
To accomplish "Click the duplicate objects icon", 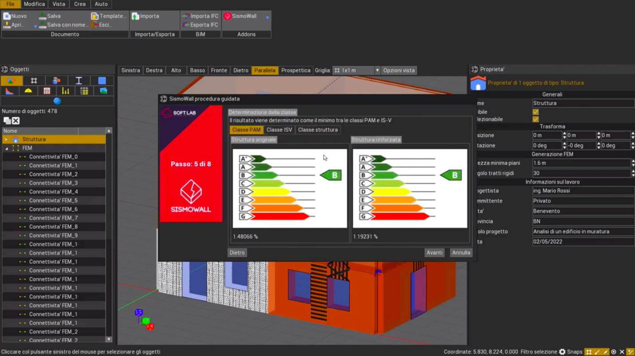I will 7,120.
